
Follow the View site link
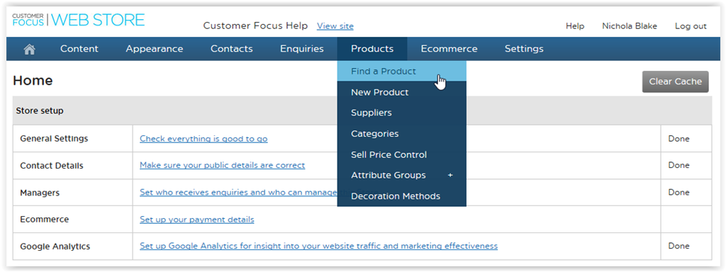(335, 26)
